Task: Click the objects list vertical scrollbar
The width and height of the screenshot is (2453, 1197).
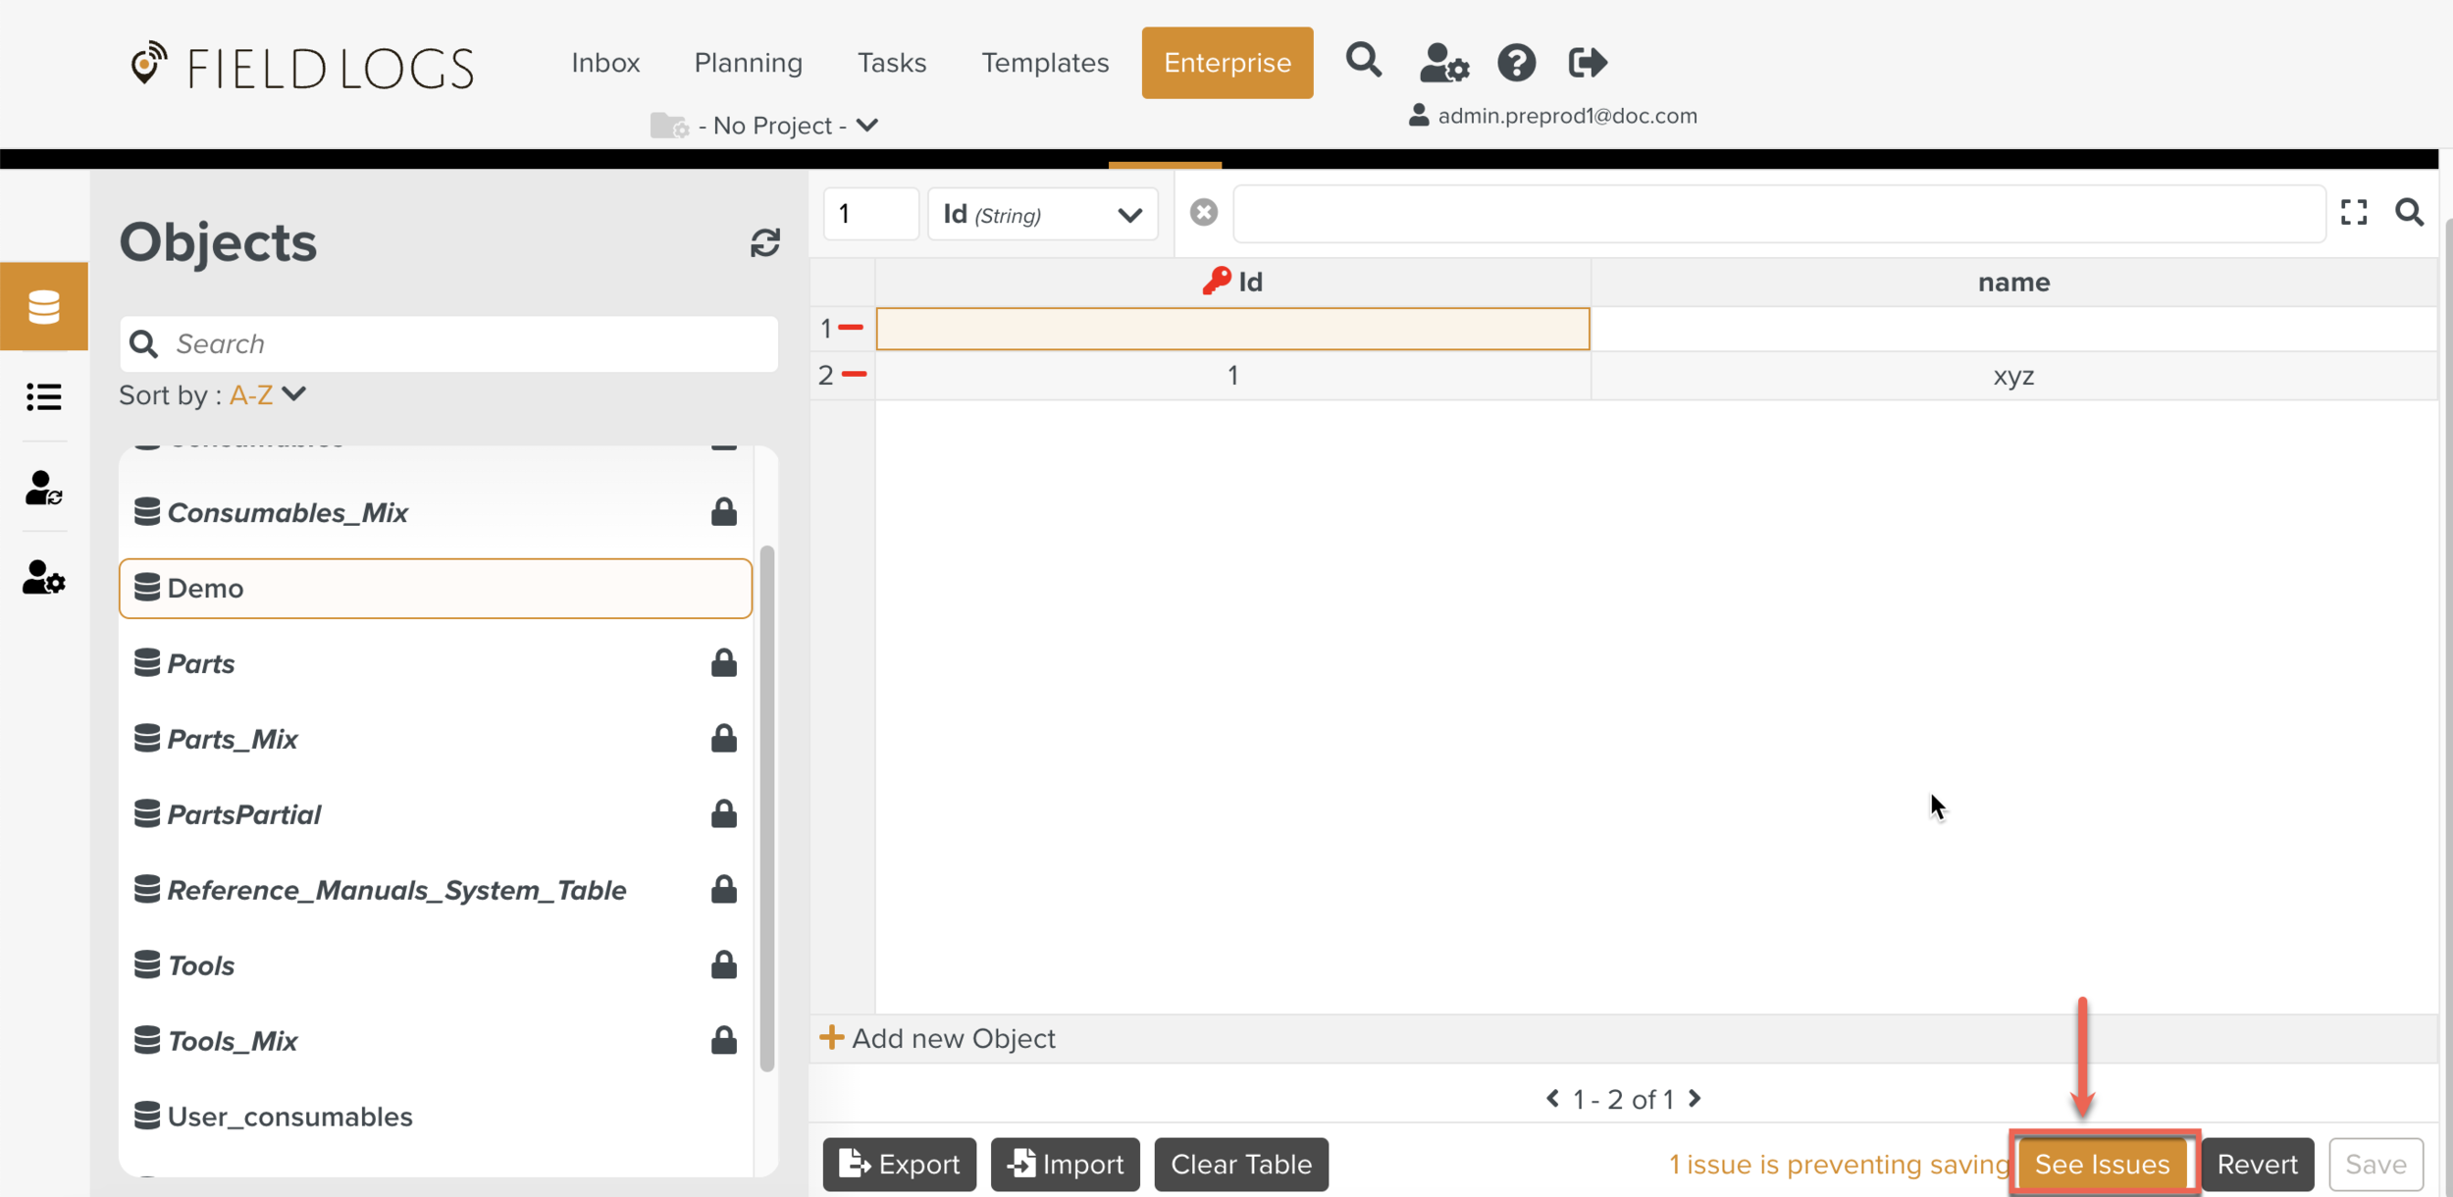Action: coord(766,807)
